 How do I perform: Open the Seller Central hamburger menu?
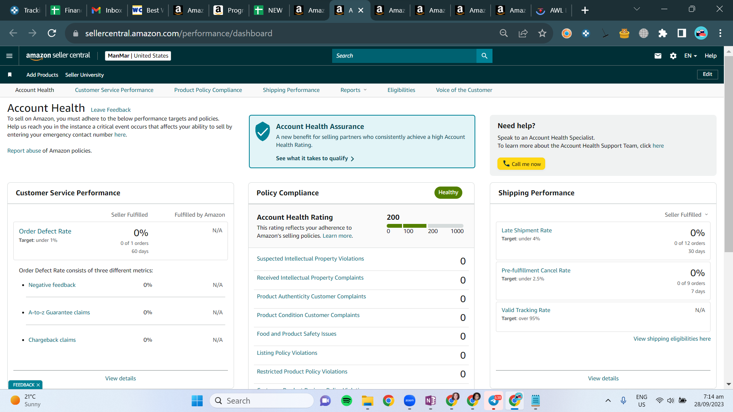[x=10, y=56]
